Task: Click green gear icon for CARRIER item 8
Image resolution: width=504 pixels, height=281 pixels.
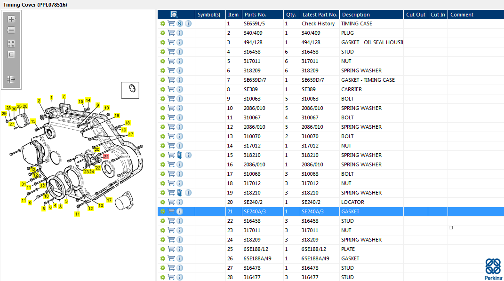Action: tap(163, 89)
